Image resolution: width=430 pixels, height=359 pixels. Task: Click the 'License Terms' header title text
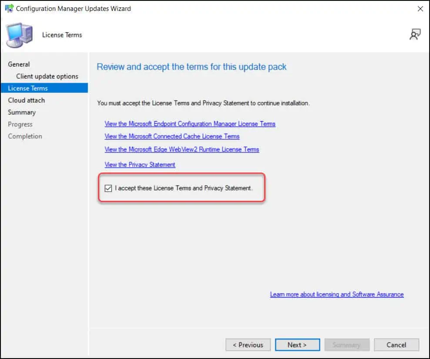click(62, 35)
